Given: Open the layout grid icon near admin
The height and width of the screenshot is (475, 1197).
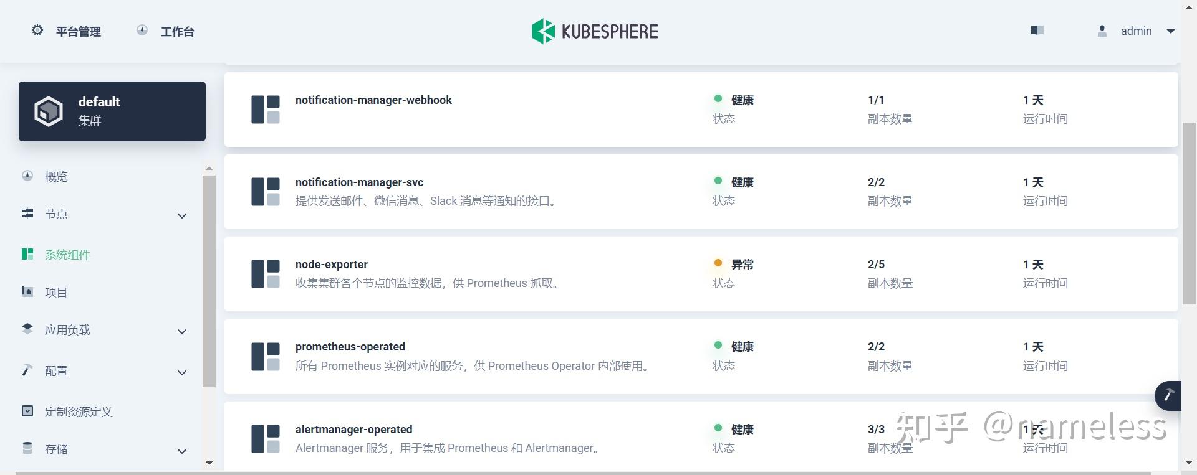Looking at the screenshot, I should click(x=1037, y=30).
